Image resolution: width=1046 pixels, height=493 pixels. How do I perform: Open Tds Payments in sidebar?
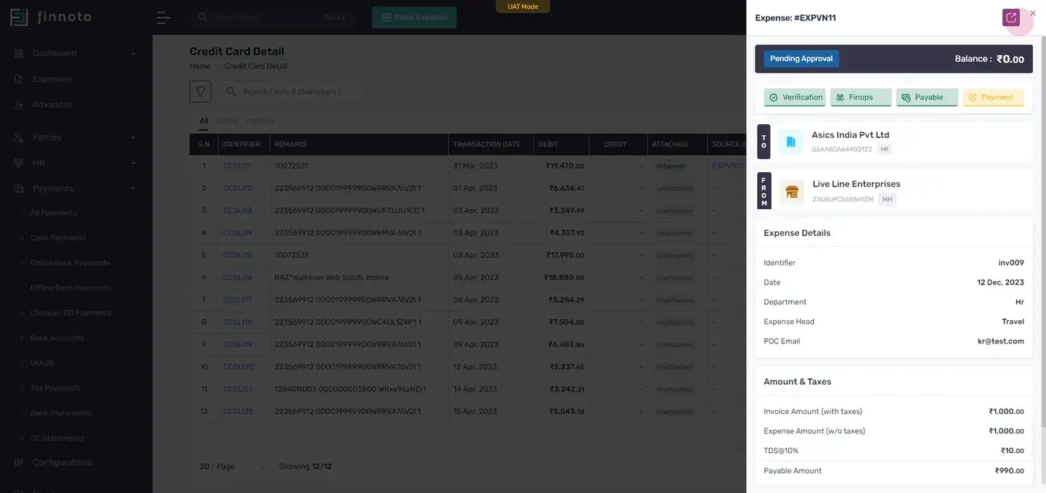[55, 388]
